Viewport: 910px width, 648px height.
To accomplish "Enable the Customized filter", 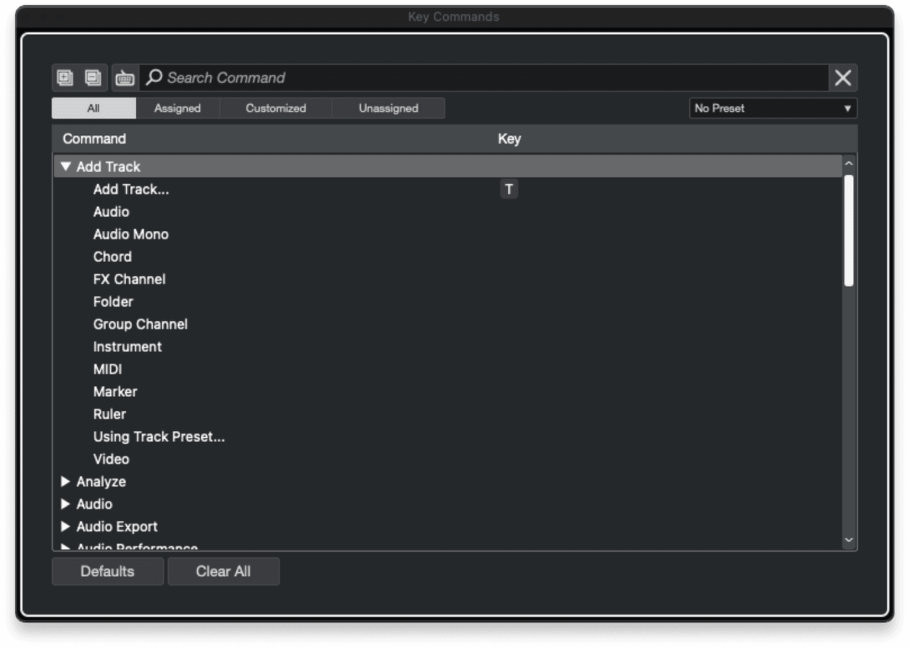I will [276, 108].
